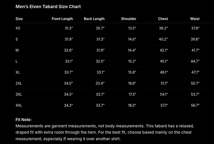The image size is (214, 144).
Task: Click the 4XL size row label
Action: [x=19, y=105]
